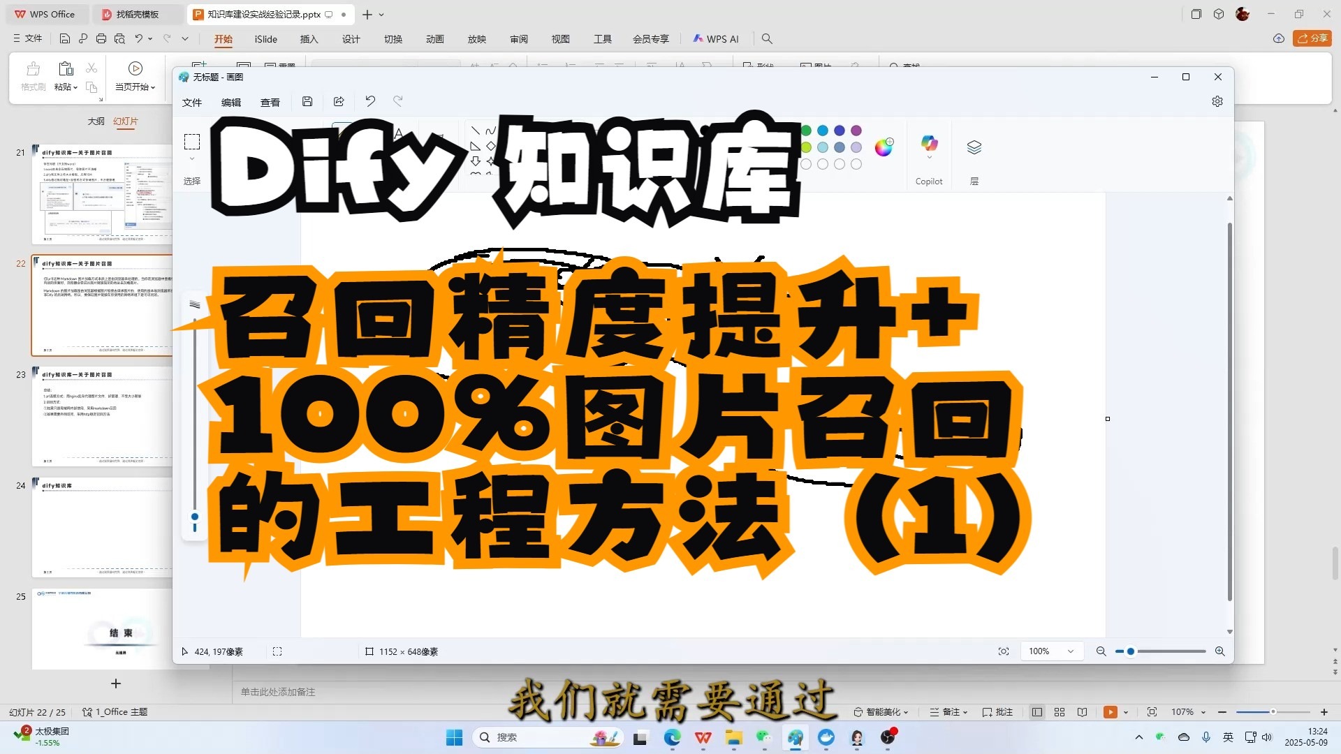This screenshot has height=754, width=1341.
Task: Zoom in using Paint's plus magnifier
Action: coord(1220,651)
